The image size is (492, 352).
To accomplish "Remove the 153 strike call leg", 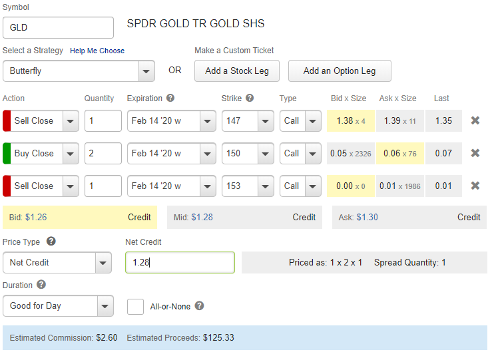I will pyautogui.click(x=475, y=186).
